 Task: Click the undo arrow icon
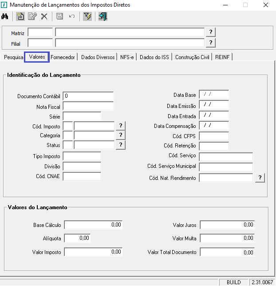click(71, 16)
